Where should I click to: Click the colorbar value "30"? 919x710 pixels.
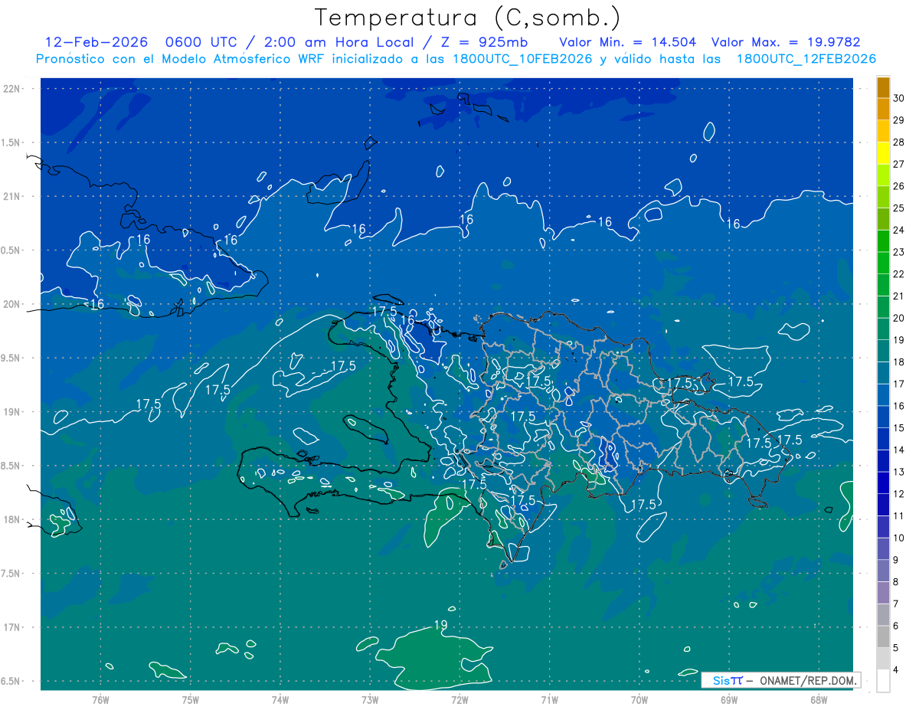[x=899, y=98]
